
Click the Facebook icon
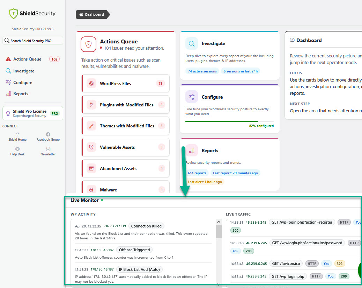click(x=48, y=134)
